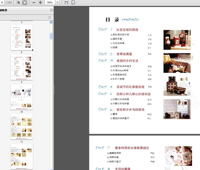Screen dimensions: 200x170
Task: Open the zoom percentage dropdown arrow
Action: (57, 2)
